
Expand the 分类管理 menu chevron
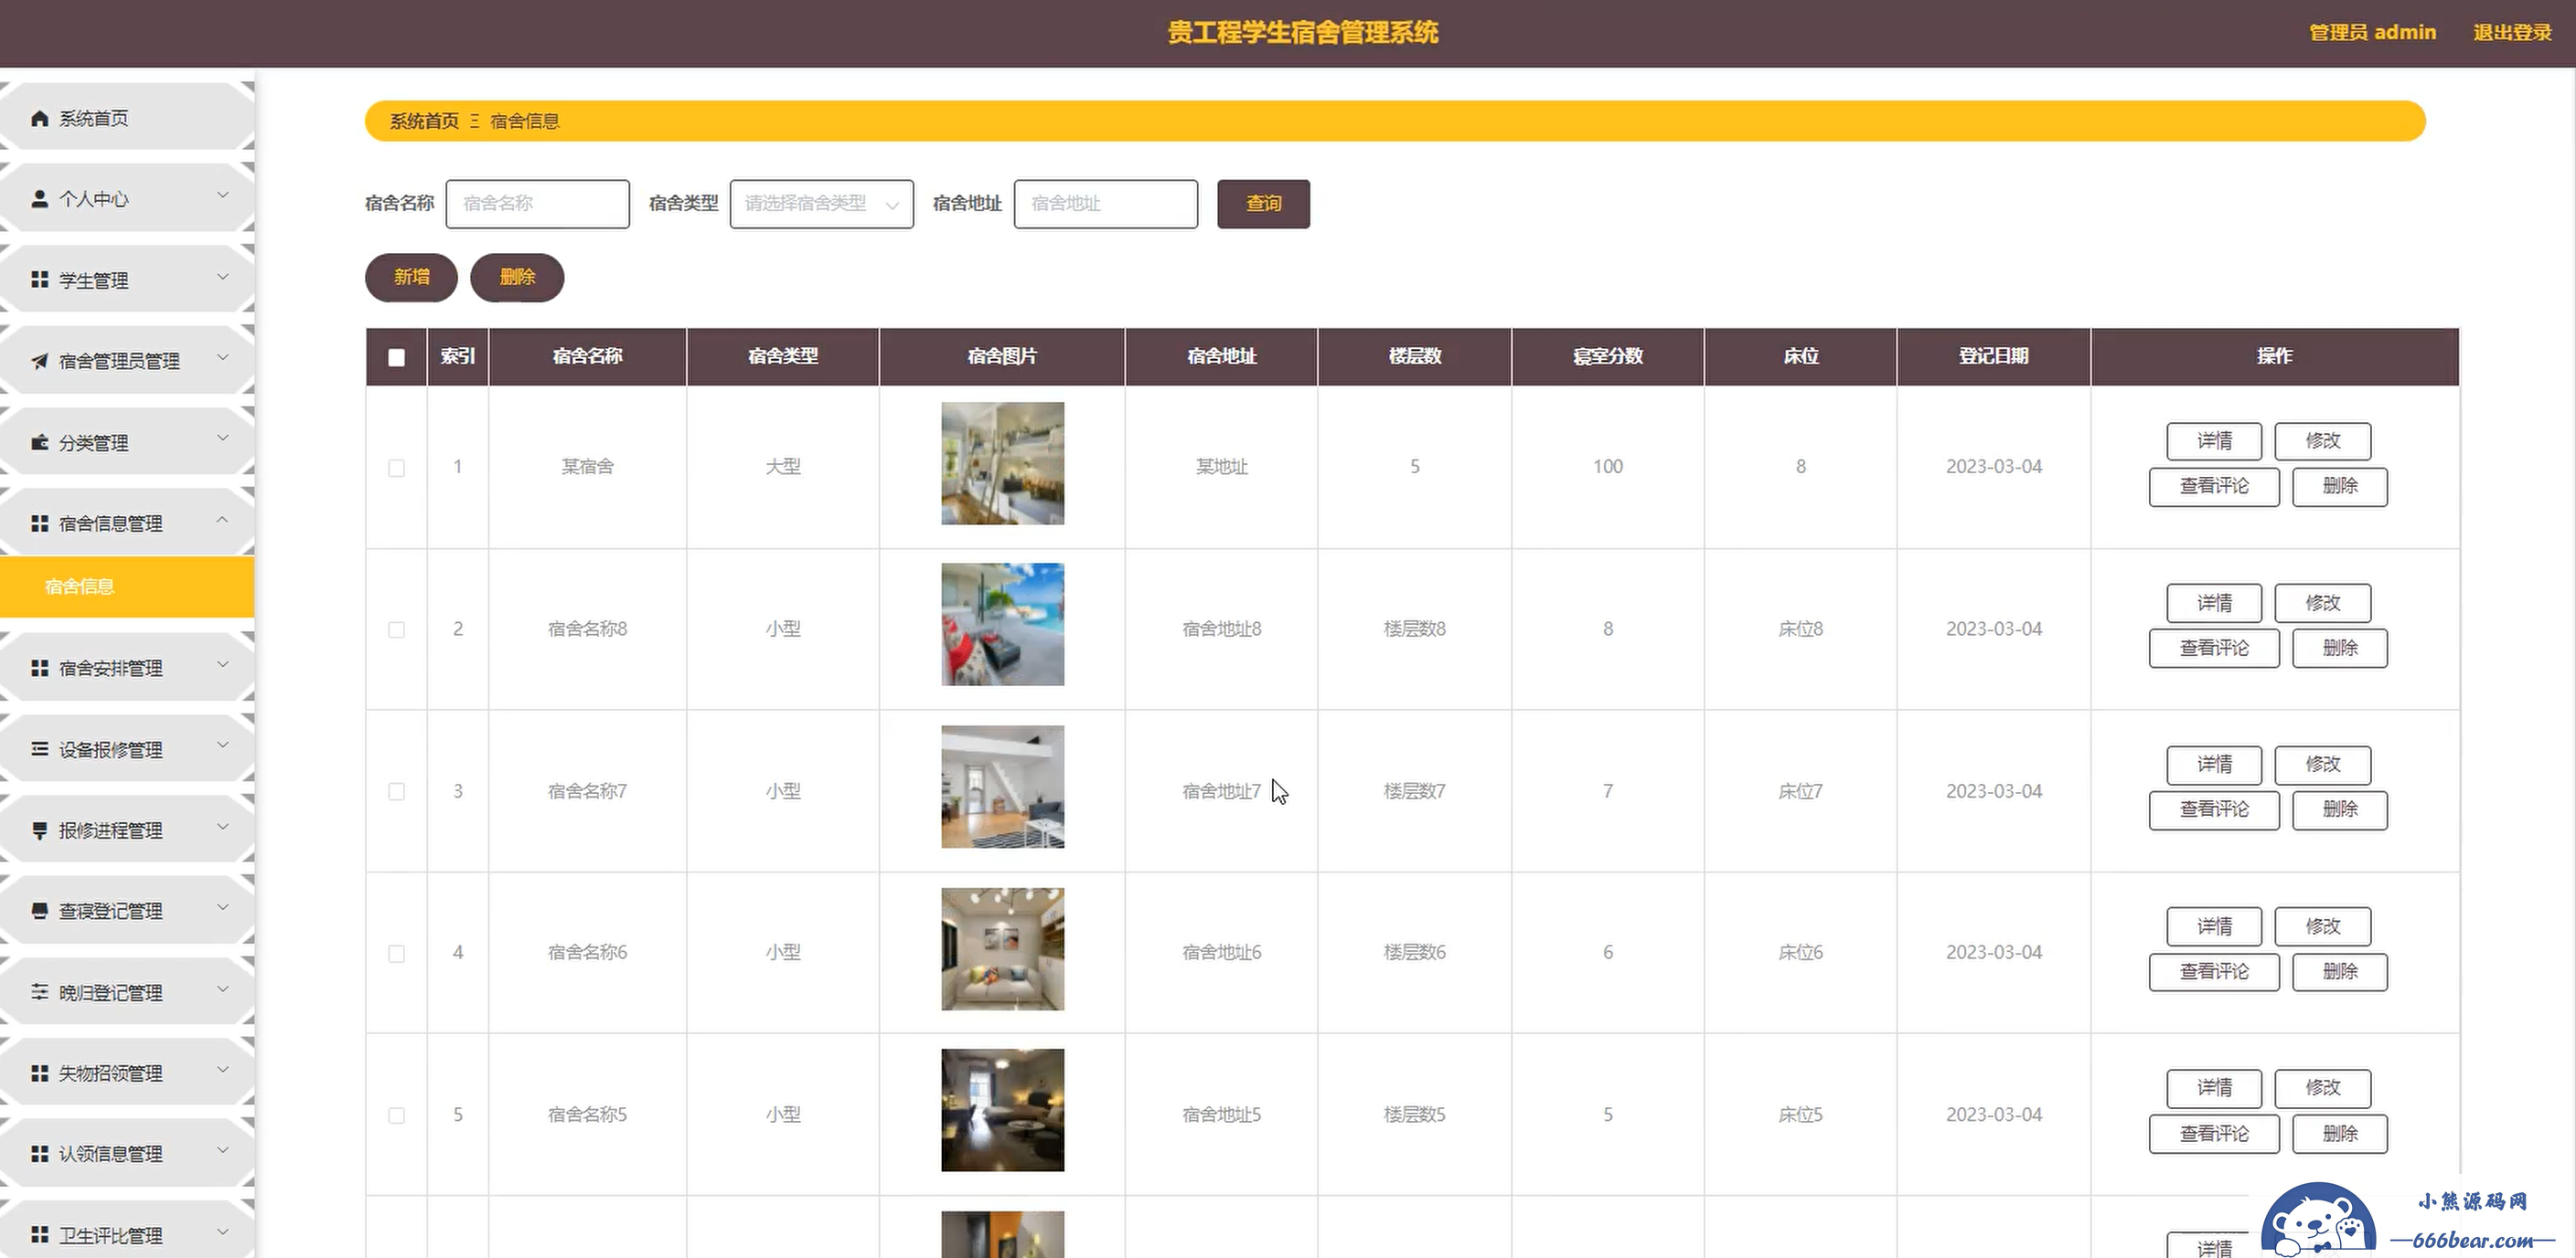coord(223,439)
